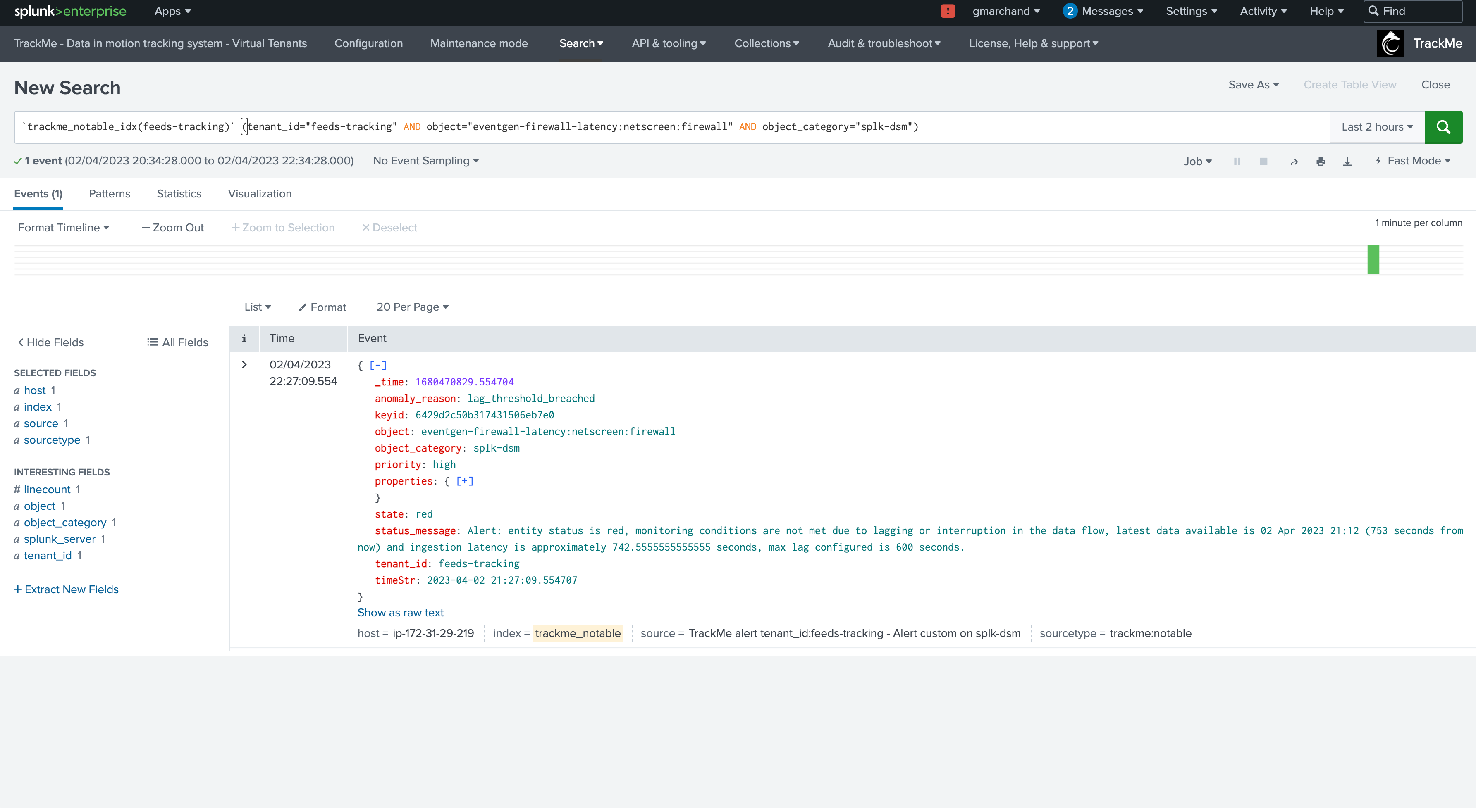The width and height of the screenshot is (1476, 808).
Task: Open the Apps dropdown
Action: [172, 11]
